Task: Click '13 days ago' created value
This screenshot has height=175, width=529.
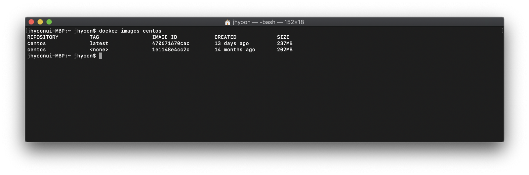Action: [232, 43]
